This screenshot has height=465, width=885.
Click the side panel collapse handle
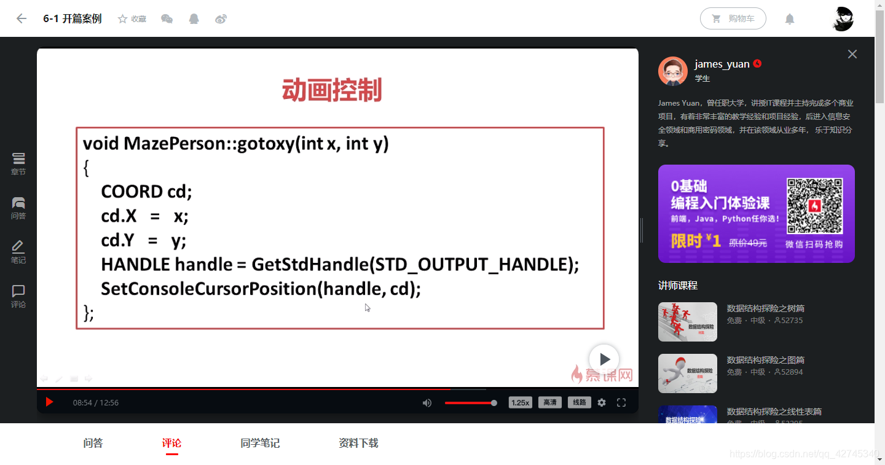point(642,230)
